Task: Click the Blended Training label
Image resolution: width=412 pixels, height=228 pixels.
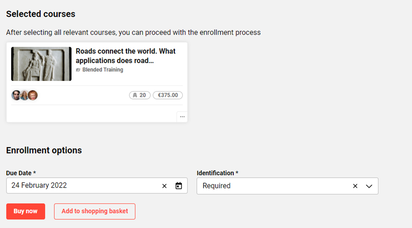Action: click(x=103, y=70)
